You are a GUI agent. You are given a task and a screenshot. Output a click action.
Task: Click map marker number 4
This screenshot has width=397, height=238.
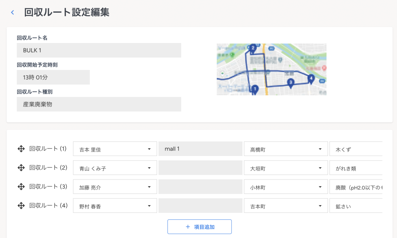(311, 79)
